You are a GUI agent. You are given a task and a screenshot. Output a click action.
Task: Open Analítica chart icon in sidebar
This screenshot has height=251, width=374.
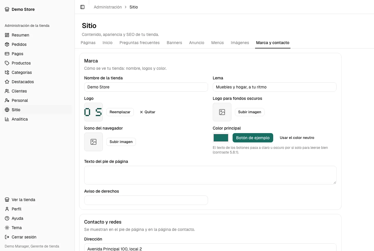pyautogui.click(x=7, y=119)
